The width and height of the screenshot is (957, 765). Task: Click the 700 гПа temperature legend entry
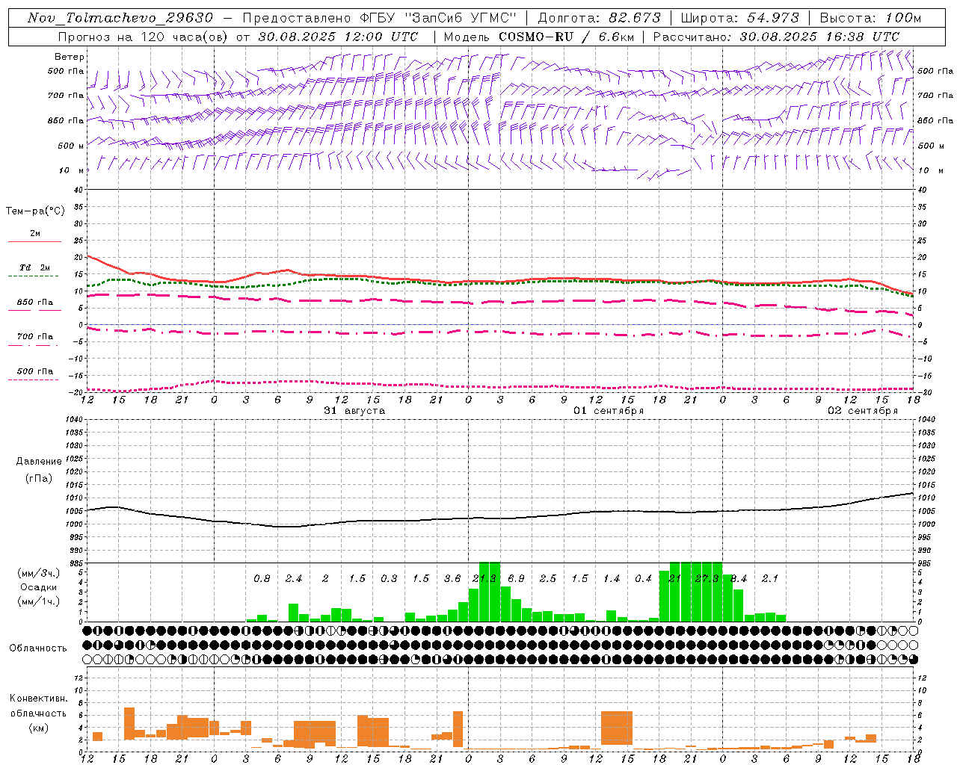[x=35, y=336]
